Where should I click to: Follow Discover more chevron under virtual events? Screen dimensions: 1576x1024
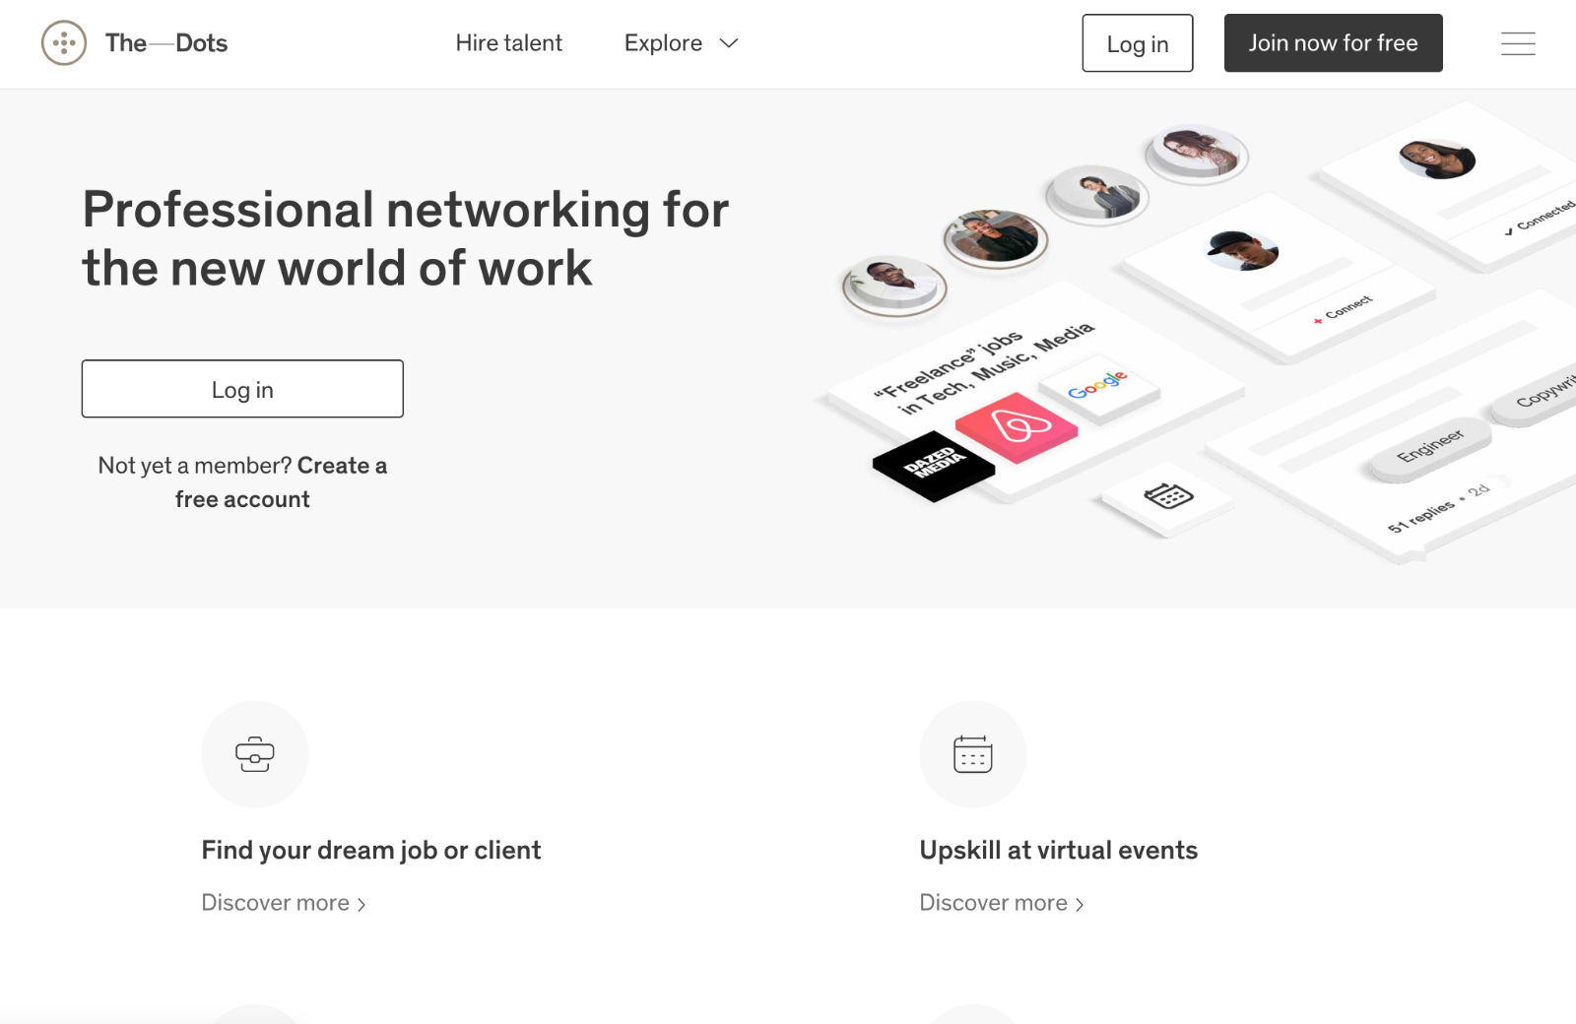pyautogui.click(x=1080, y=904)
